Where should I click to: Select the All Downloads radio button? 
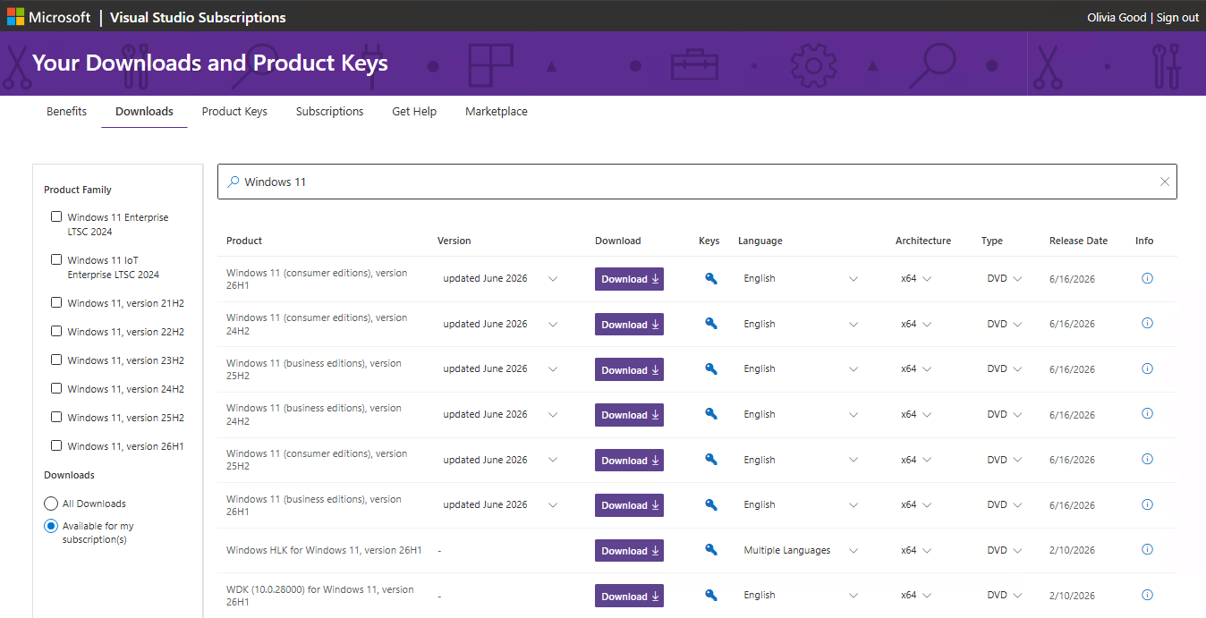[51, 504]
